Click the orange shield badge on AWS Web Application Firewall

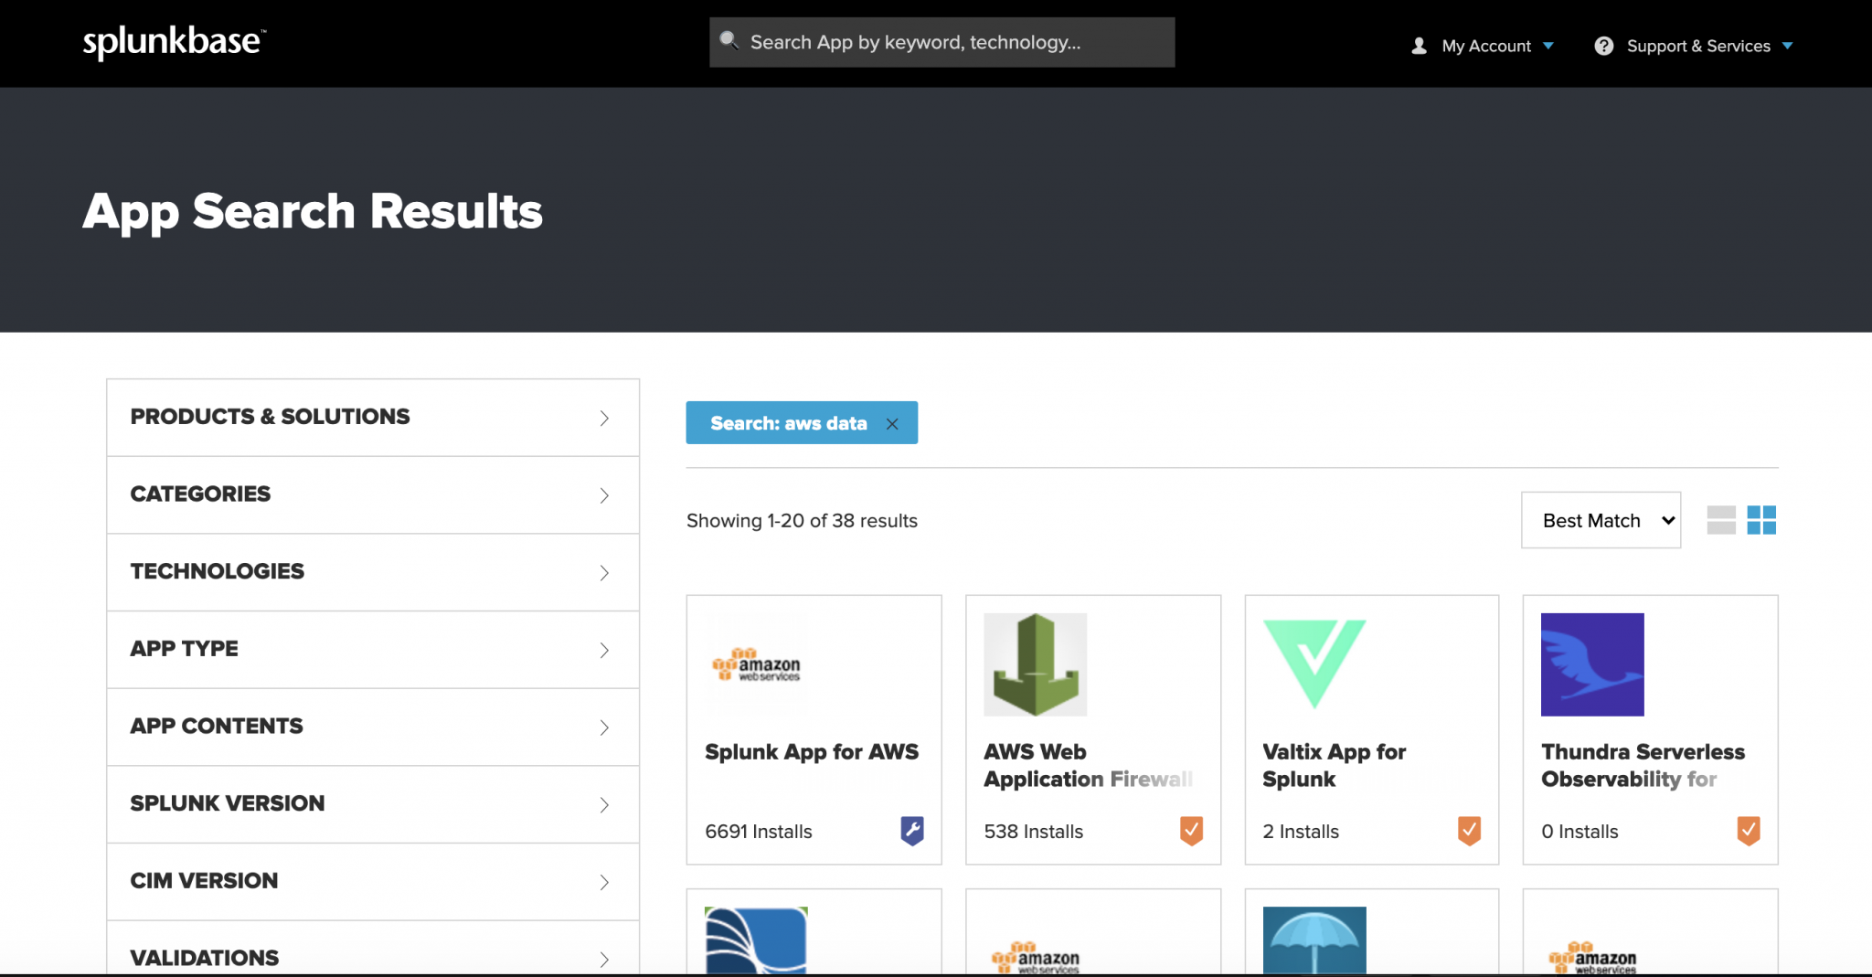pyautogui.click(x=1192, y=830)
